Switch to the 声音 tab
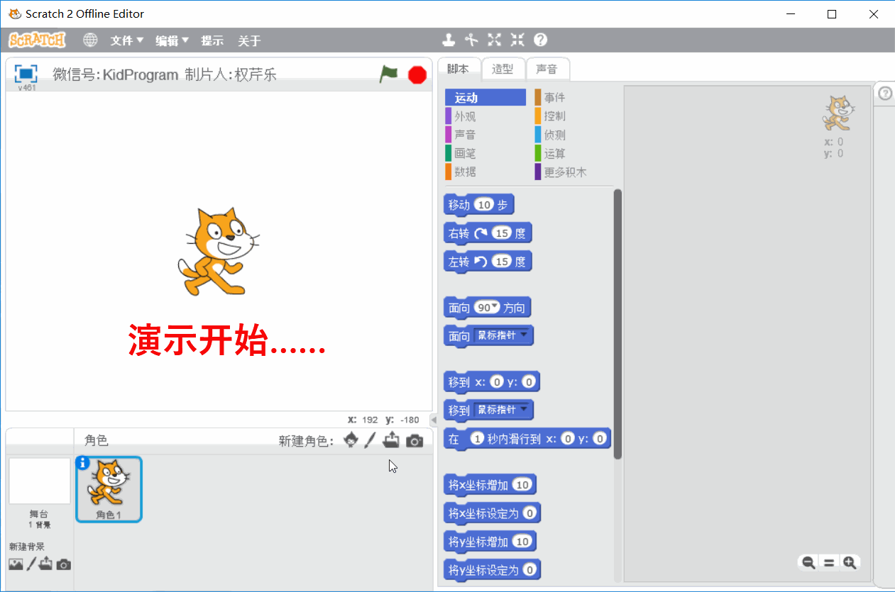This screenshot has width=895, height=592. pyautogui.click(x=547, y=69)
